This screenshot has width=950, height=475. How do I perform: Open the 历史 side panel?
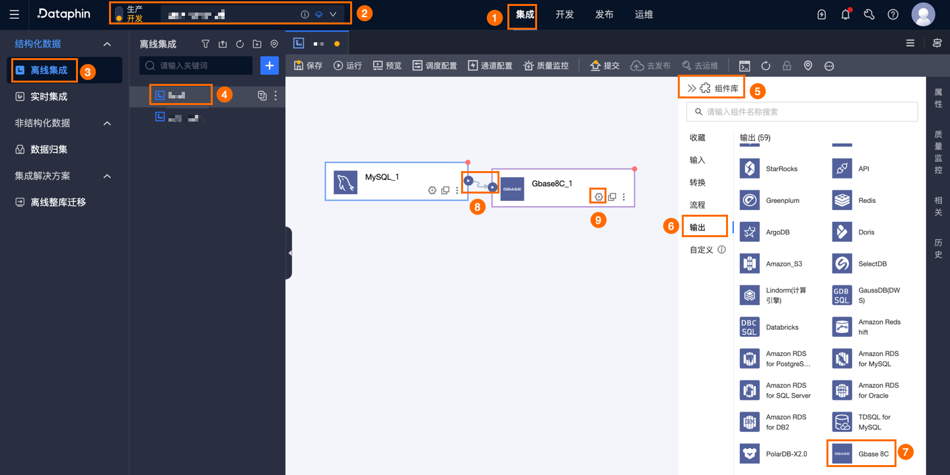point(938,248)
